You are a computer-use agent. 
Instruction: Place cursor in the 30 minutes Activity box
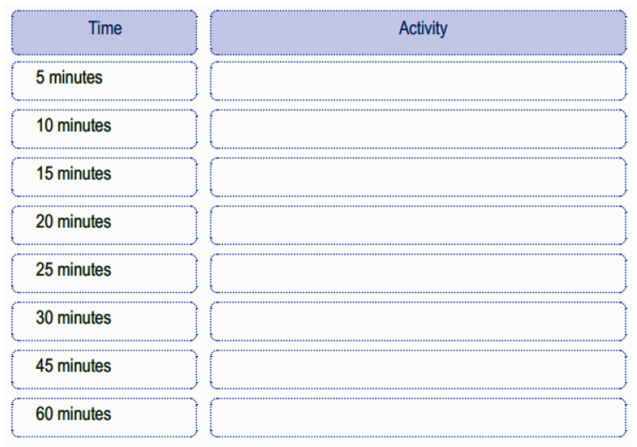(418, 319)
